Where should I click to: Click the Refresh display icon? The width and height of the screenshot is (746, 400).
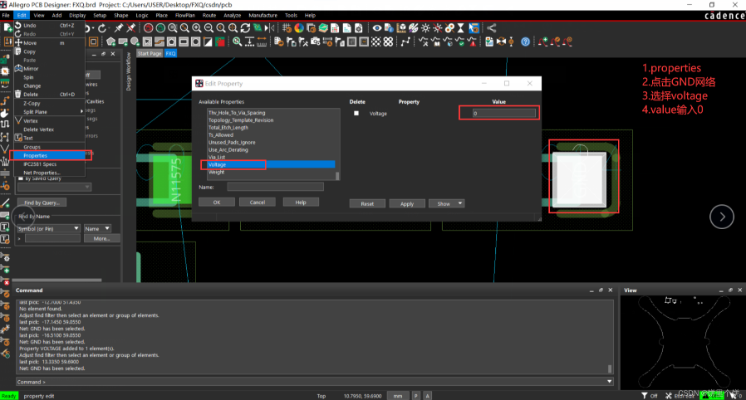[x=245, y=28]
